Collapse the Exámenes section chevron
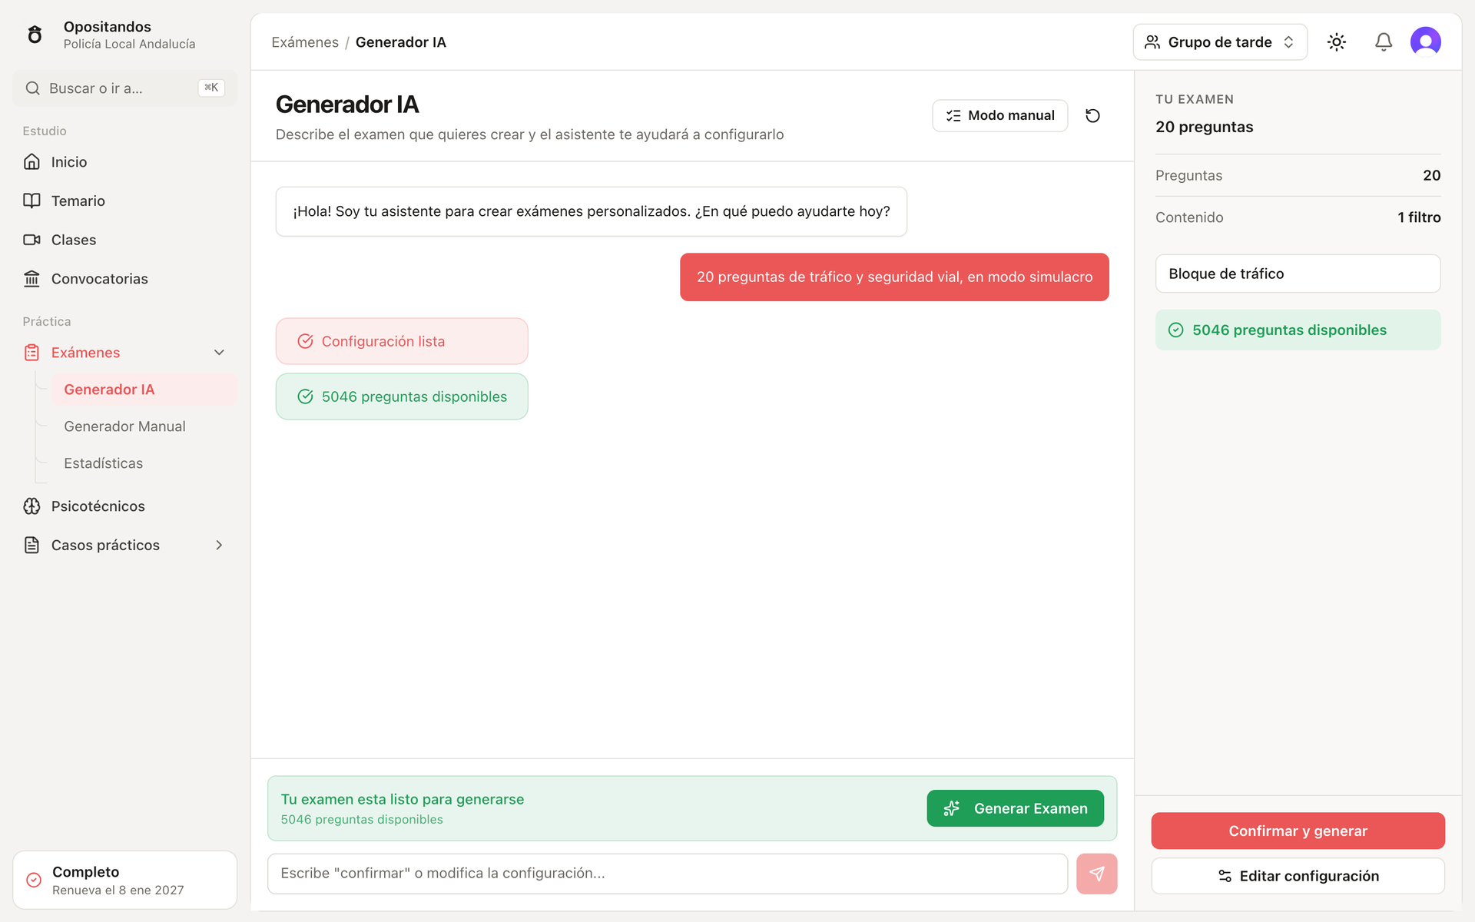 (x=219, y=353)
